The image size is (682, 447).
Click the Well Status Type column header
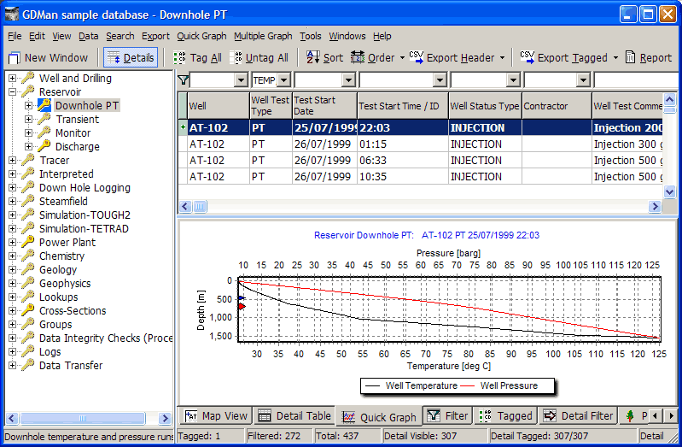coord(484,106)
